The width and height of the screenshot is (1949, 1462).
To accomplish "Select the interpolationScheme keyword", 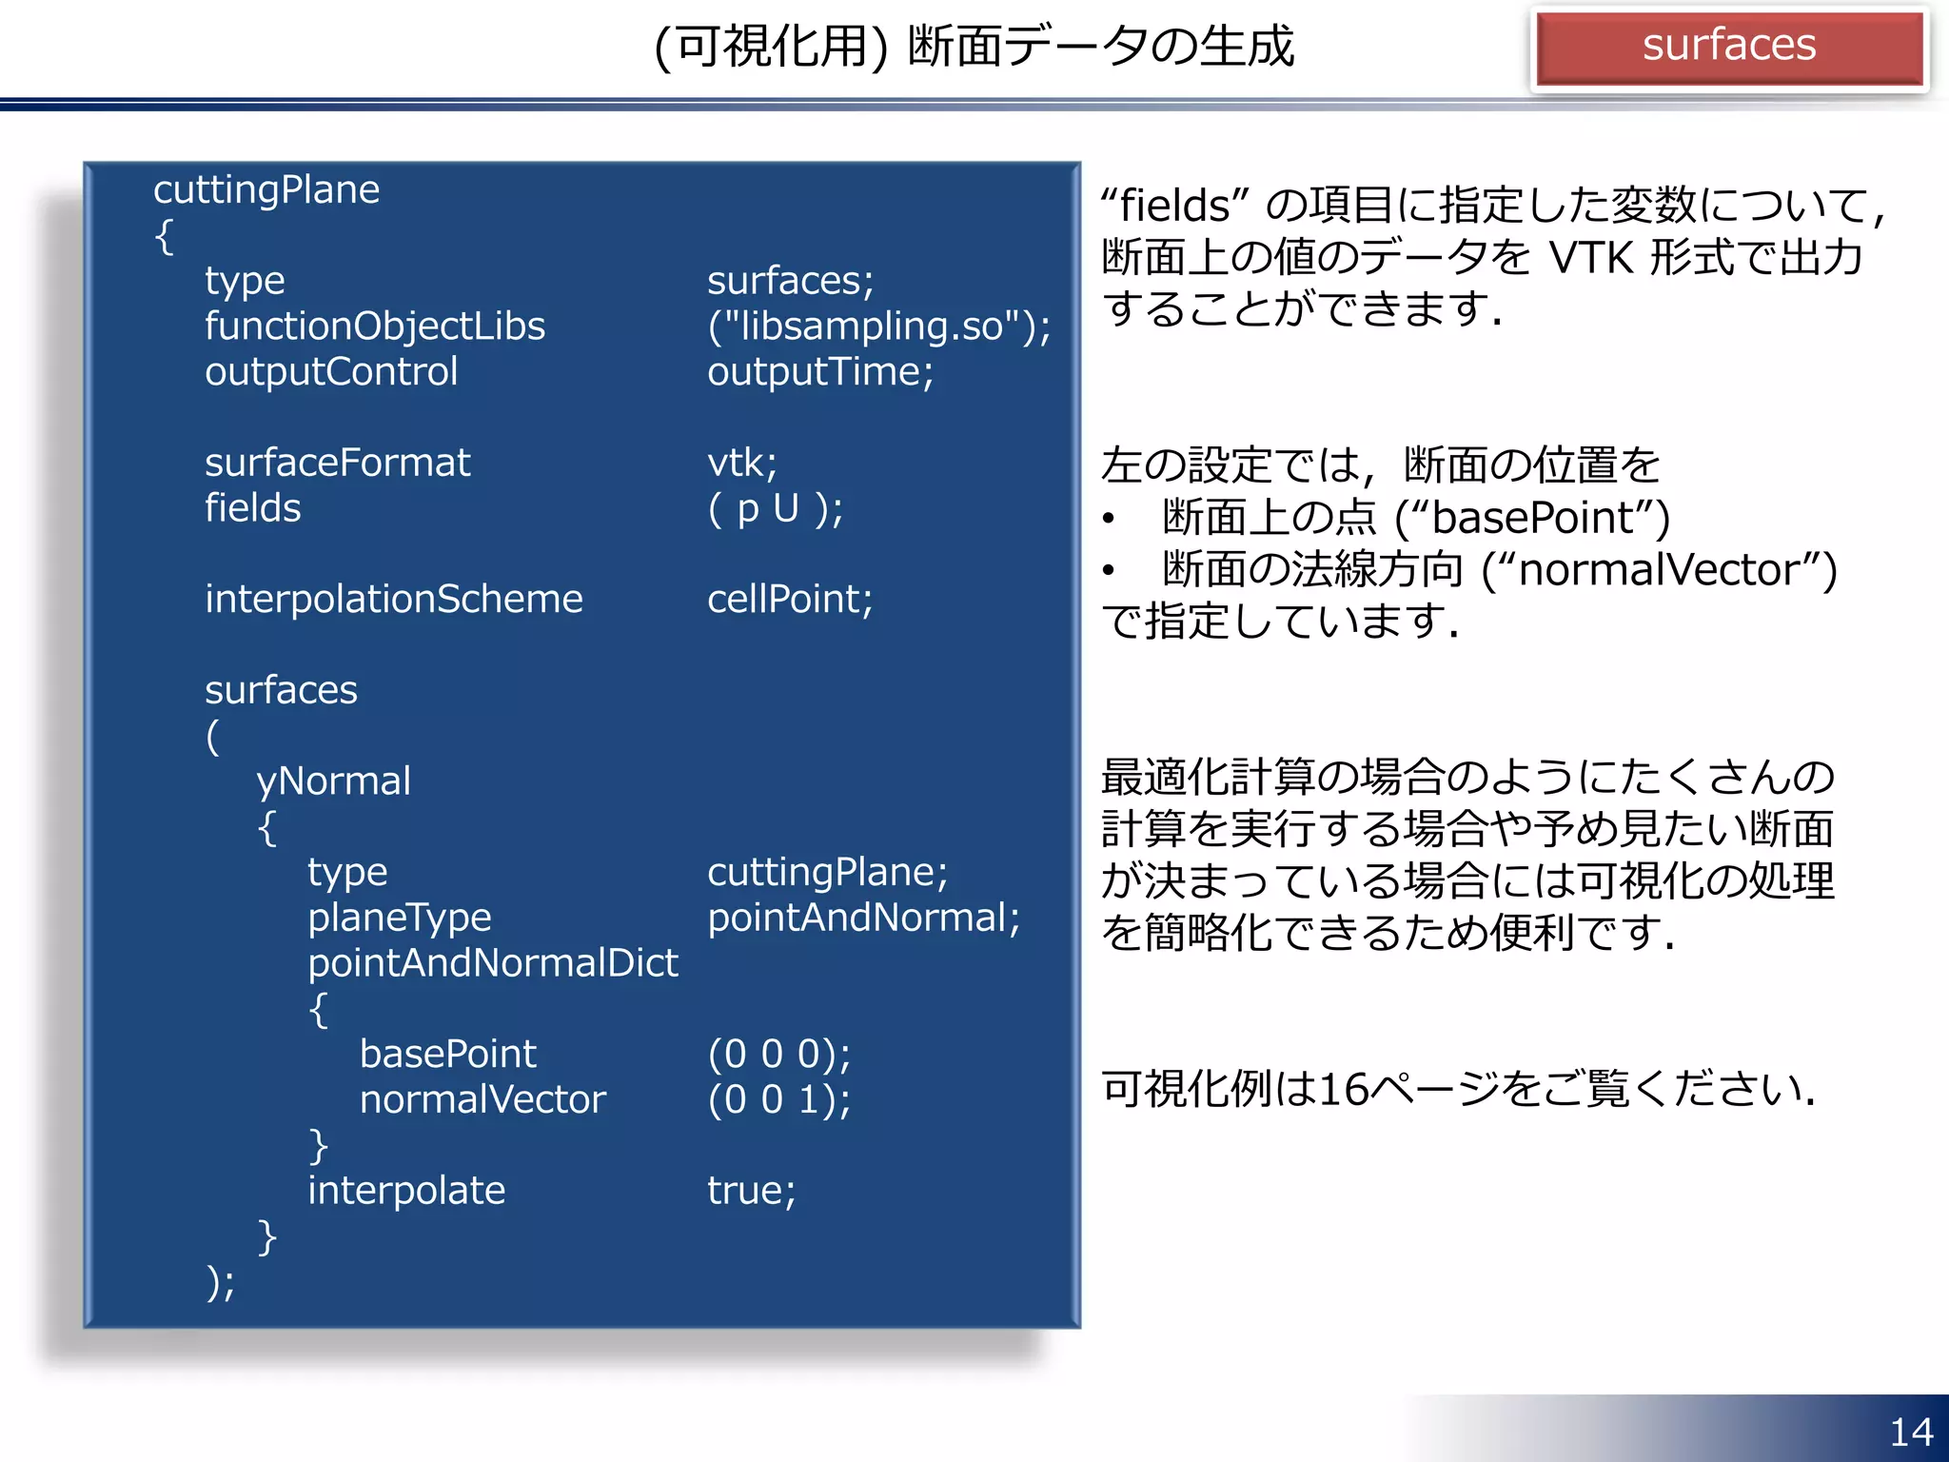I will point(394,599).
